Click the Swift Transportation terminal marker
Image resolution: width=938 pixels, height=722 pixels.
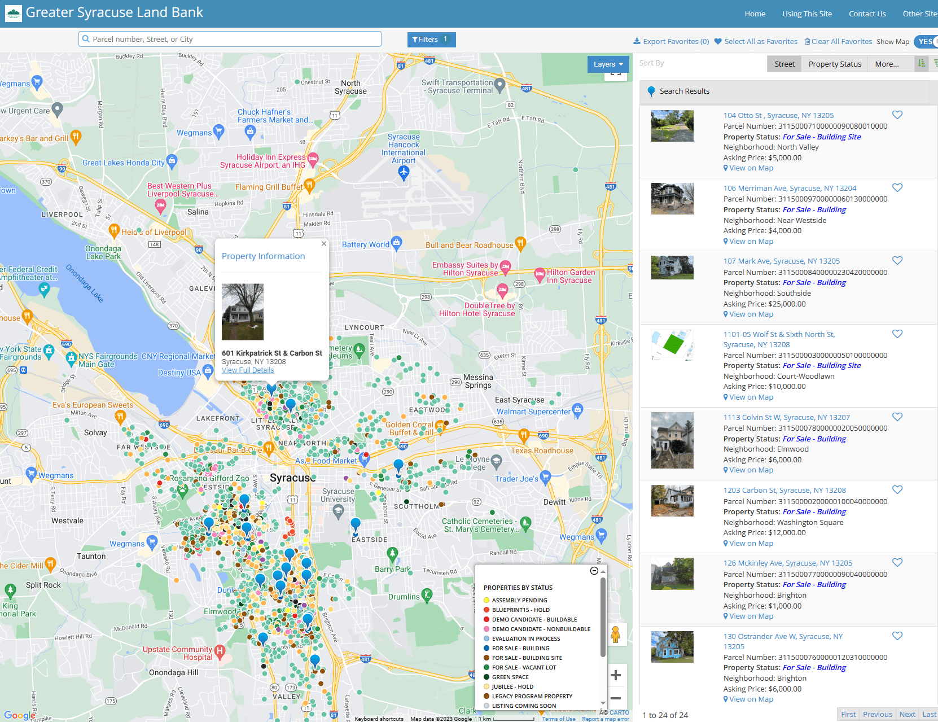499,85
